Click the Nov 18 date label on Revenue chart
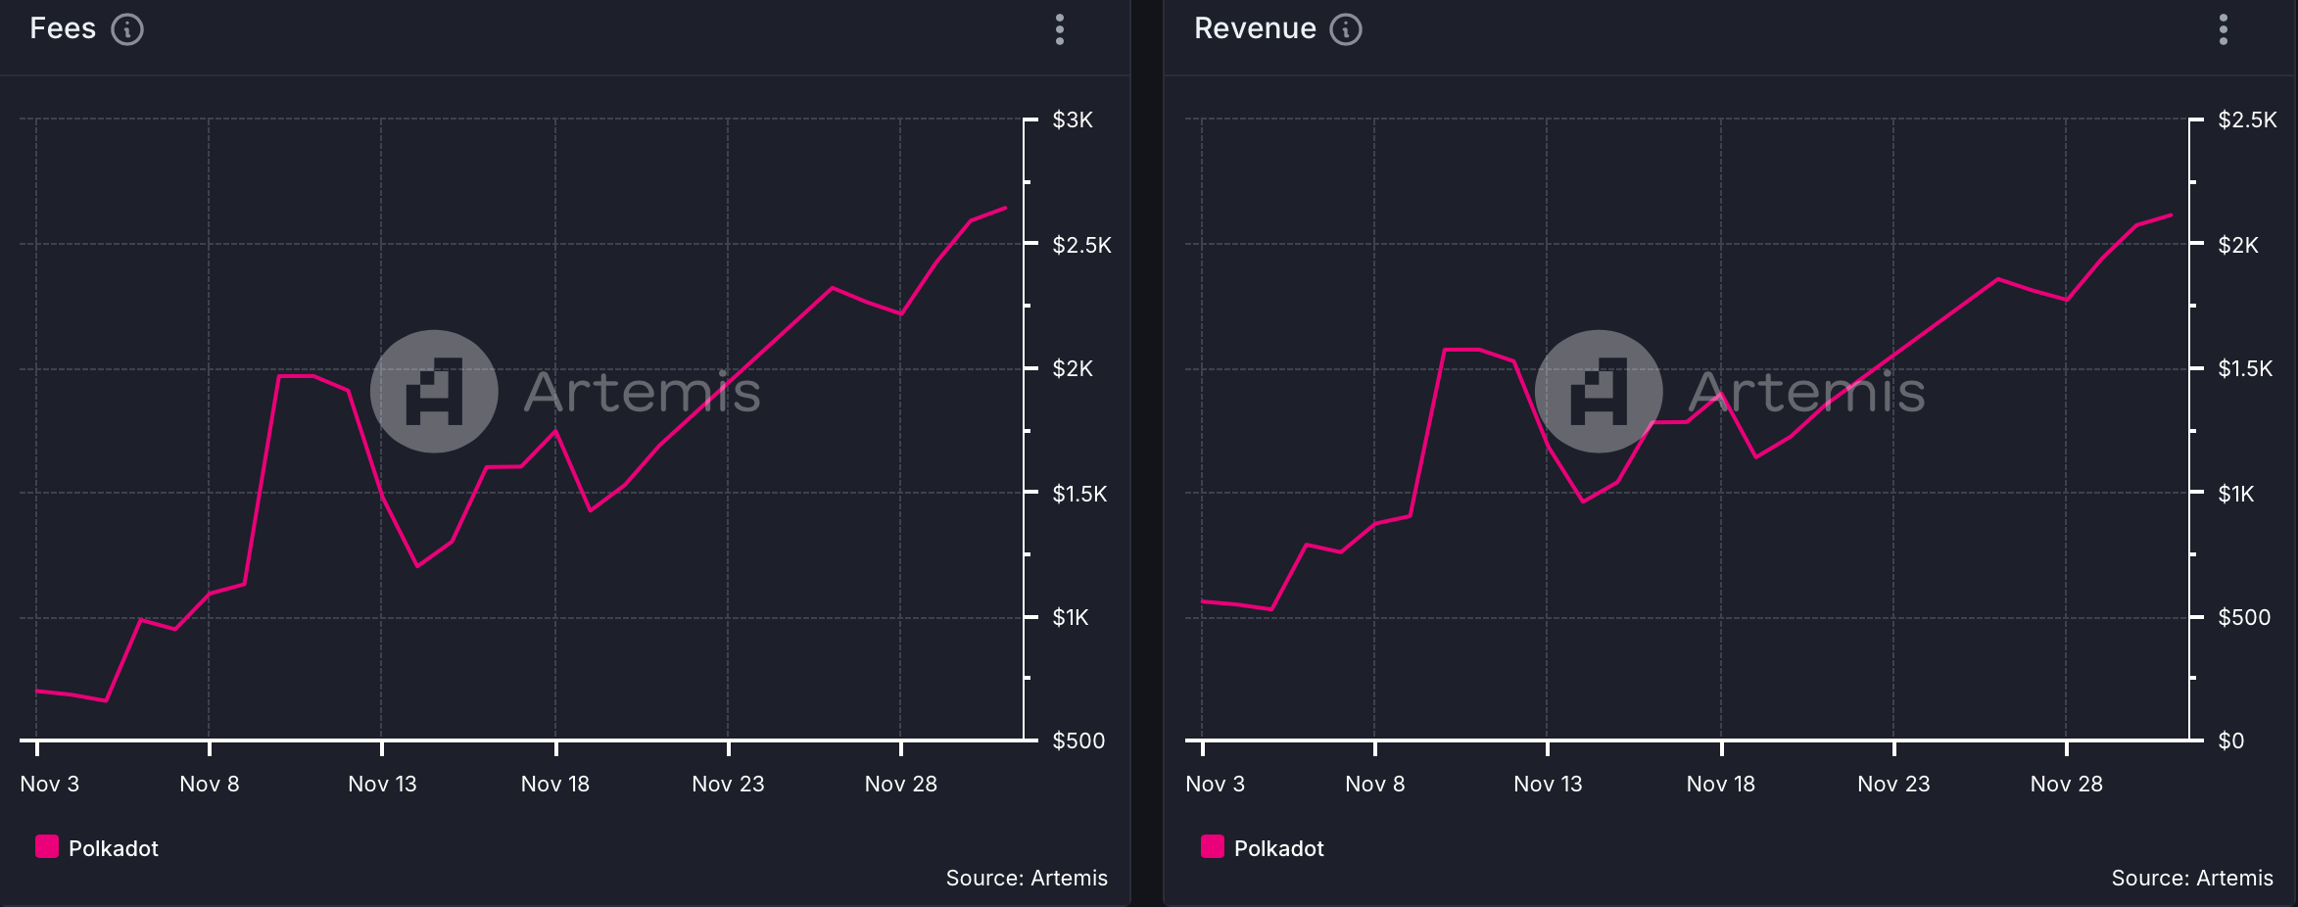Screen dimensions: 2298x907 tap(1721, 784)
